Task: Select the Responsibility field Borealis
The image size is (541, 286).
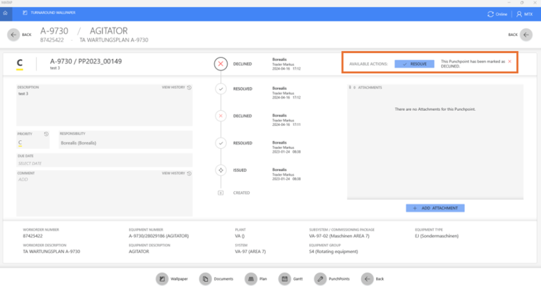Action: pos(125,143)
